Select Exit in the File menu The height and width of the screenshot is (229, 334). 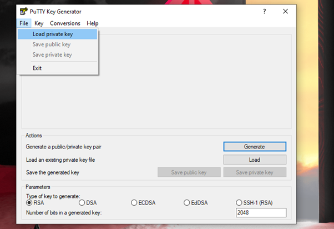[x=57, y=68]
